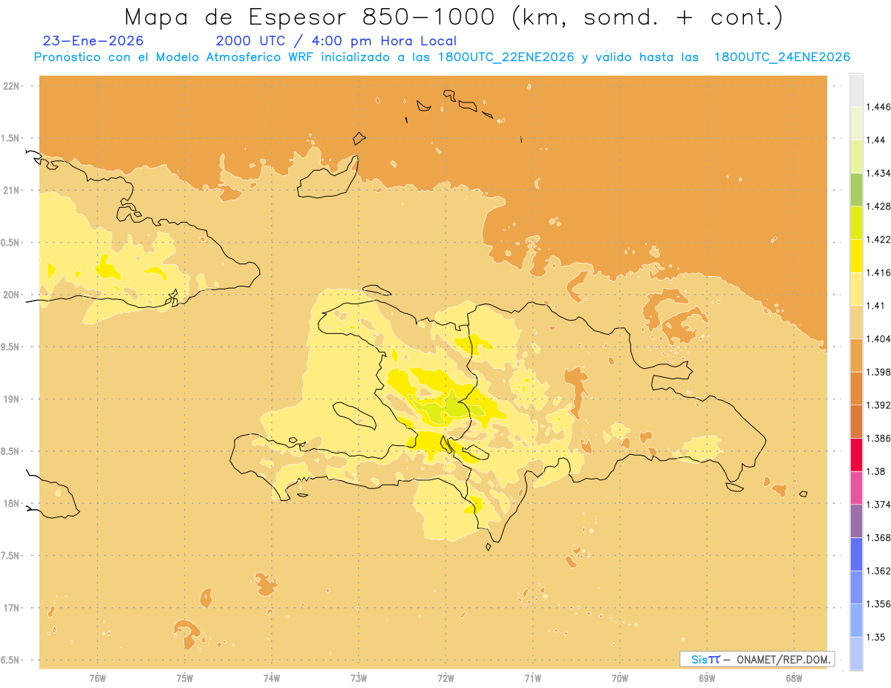Click the 22N latitude label
Image resolution: width=891 pixels, height=688 pixels.
click(x=12, y=85)
